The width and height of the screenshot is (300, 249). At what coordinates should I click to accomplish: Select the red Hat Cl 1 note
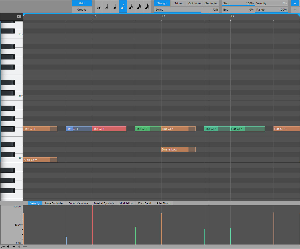coord(109,129)
